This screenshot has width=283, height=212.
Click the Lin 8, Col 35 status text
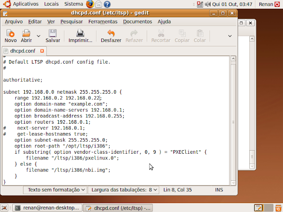pyautogui.click(x=177, y=190)
